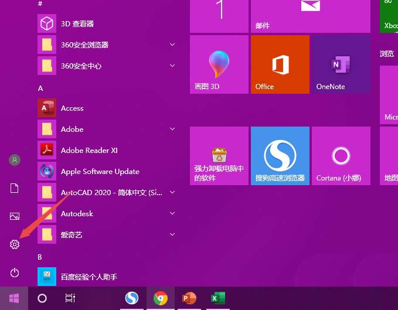Select the 360安全浏览器 folder entry

[x=107, y=45]
